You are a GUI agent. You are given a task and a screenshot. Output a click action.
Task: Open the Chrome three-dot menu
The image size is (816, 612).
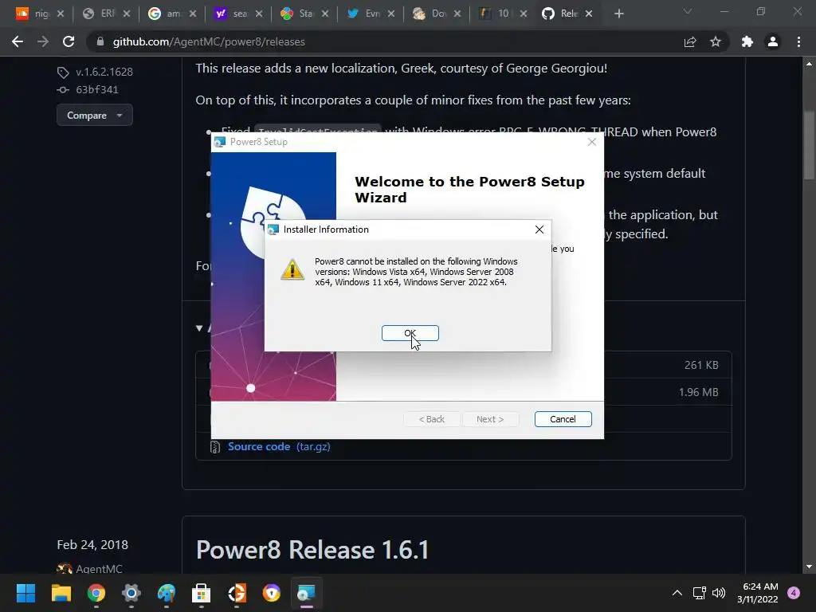point(798,41)
